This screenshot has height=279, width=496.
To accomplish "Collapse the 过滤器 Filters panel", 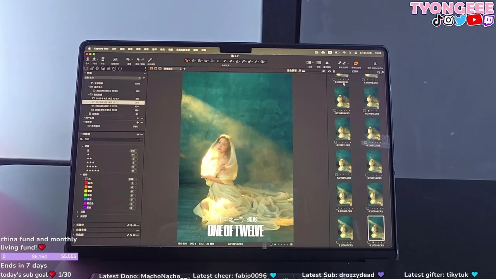I will coord(81,134).
